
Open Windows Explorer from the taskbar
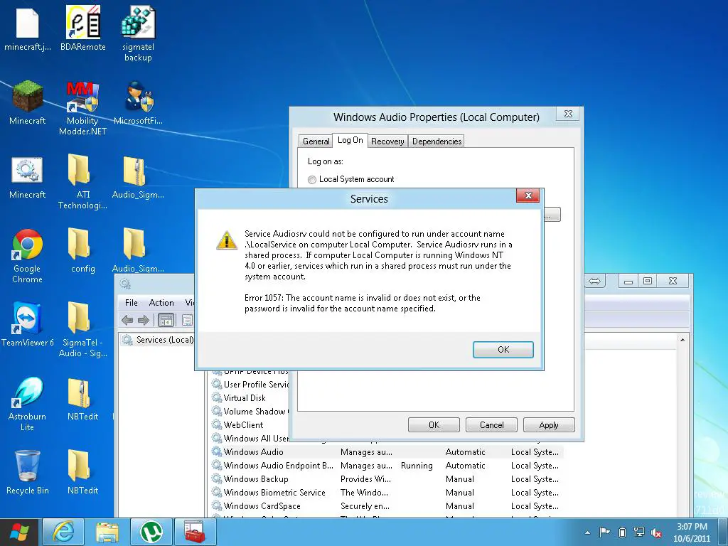click(x=107, y=532)
